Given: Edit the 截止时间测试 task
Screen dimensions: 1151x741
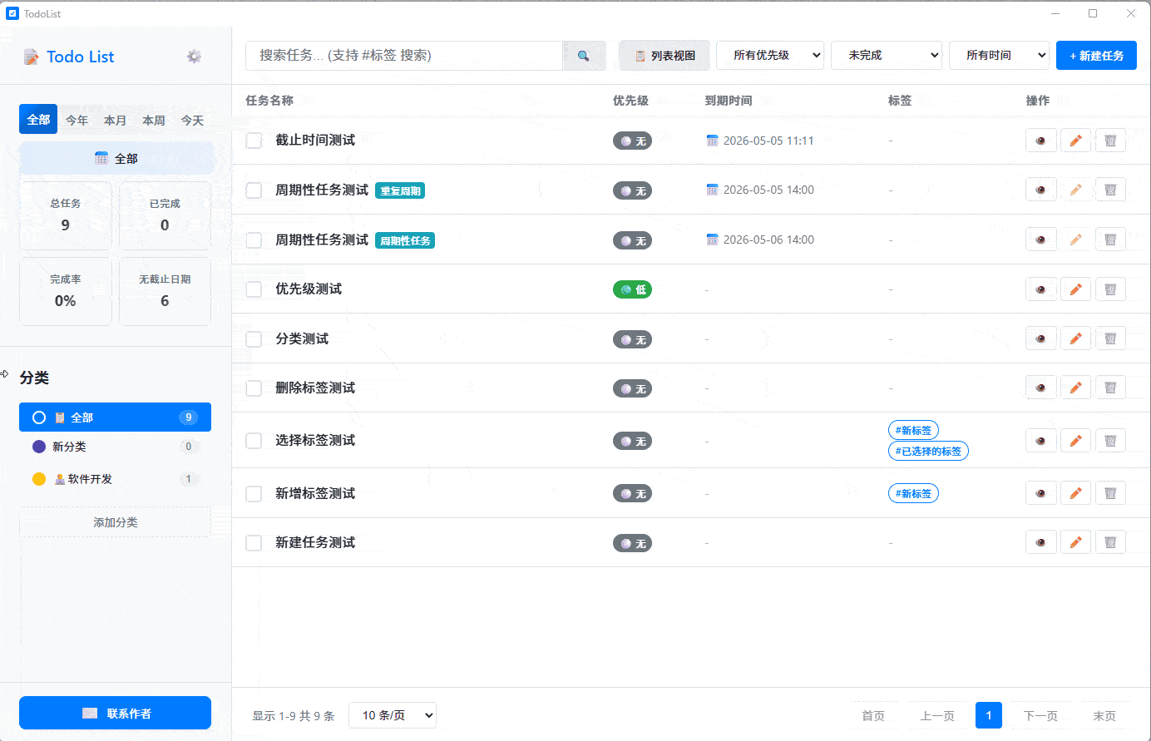Looking at the screenshot, I should coord(1075,141).
